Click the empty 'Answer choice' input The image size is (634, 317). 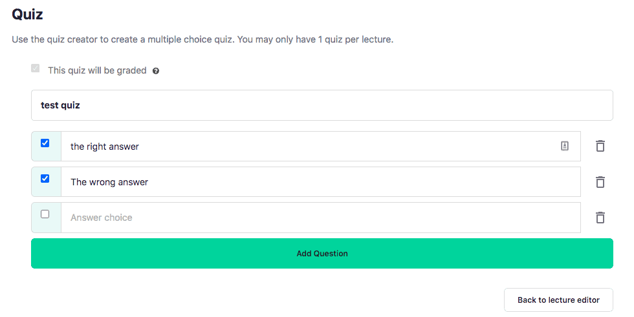click(x=320, y=218)
